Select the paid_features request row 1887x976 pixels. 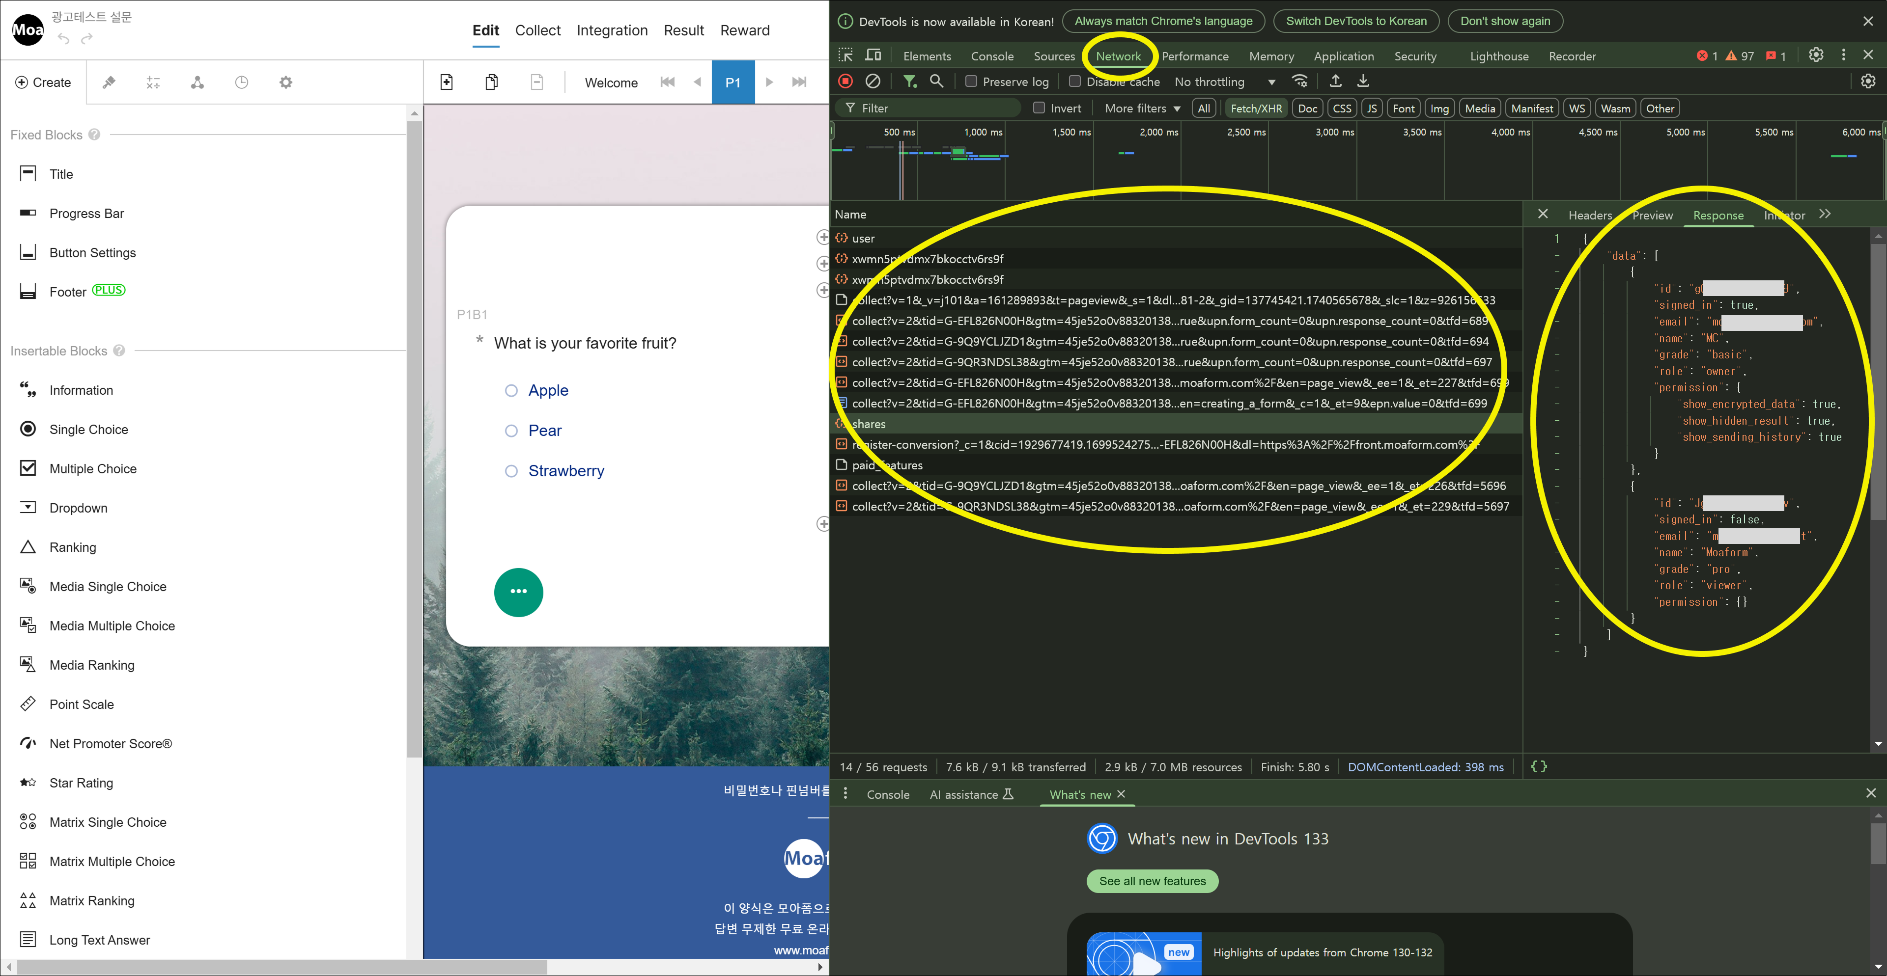pyautogui.click(x=1176, y=465)
